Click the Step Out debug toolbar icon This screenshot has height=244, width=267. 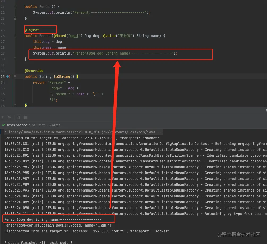[3, 118]
